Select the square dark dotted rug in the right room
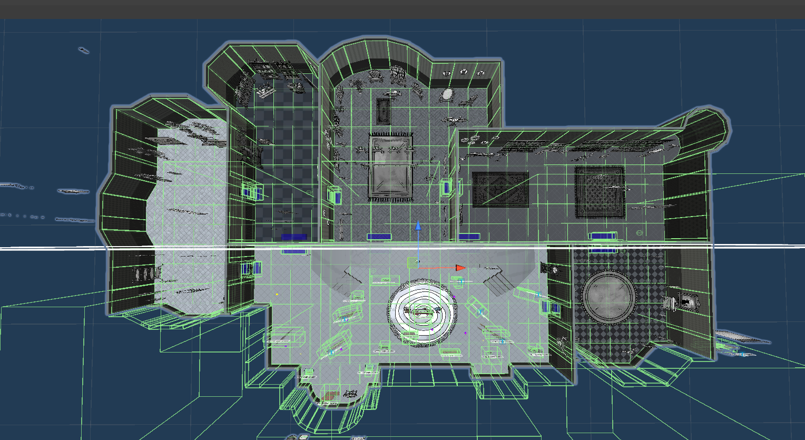The height and width of the screenshot is (440, 805). pos(600,192)
